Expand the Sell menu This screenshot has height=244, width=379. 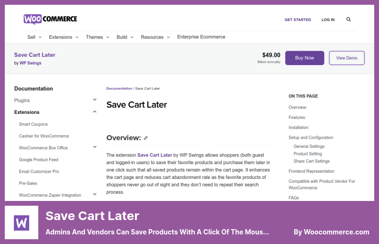(34, 37)
